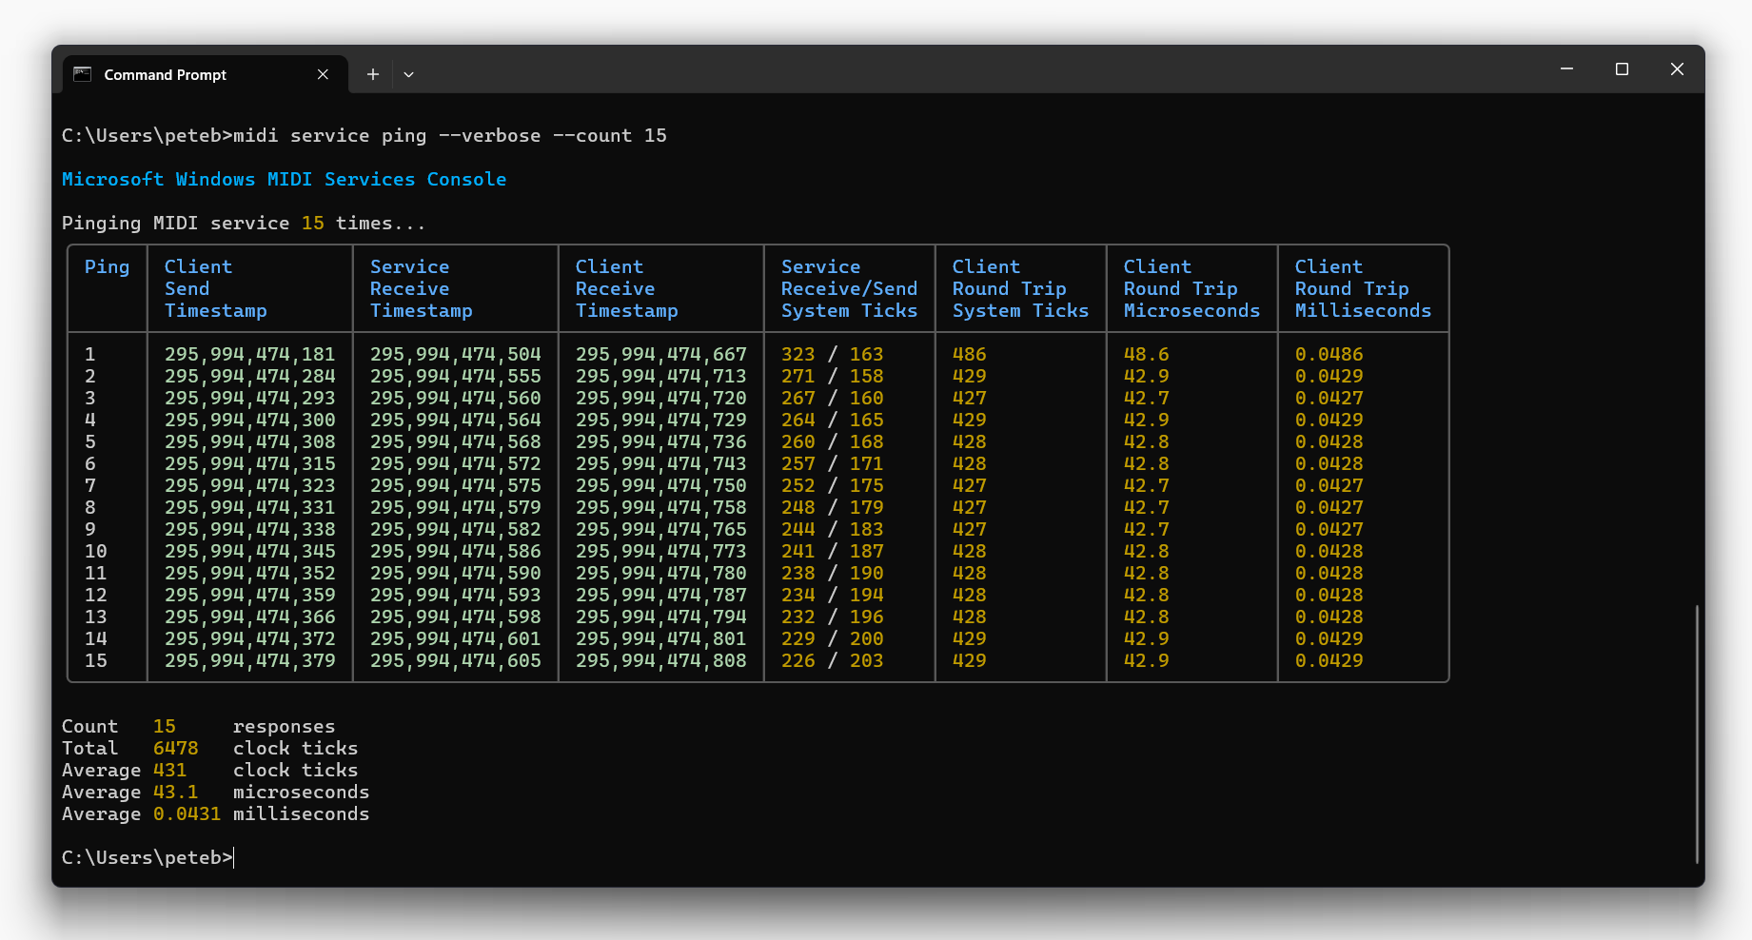Click send timestamp 295,994,474,284
Screen dimensions: 1752x940
(x=250, y=377)
